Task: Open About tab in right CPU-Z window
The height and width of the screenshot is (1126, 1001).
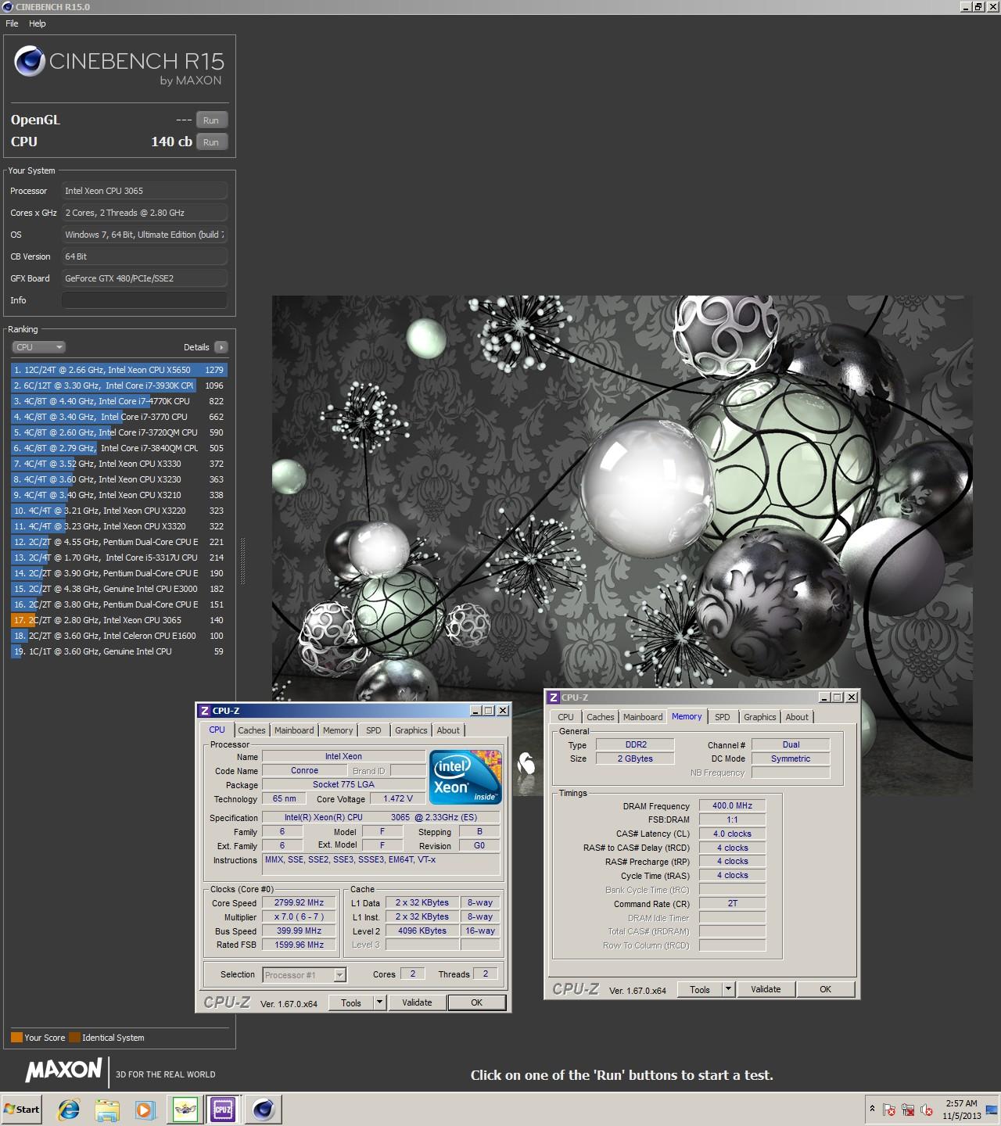Action: [797, 717]
